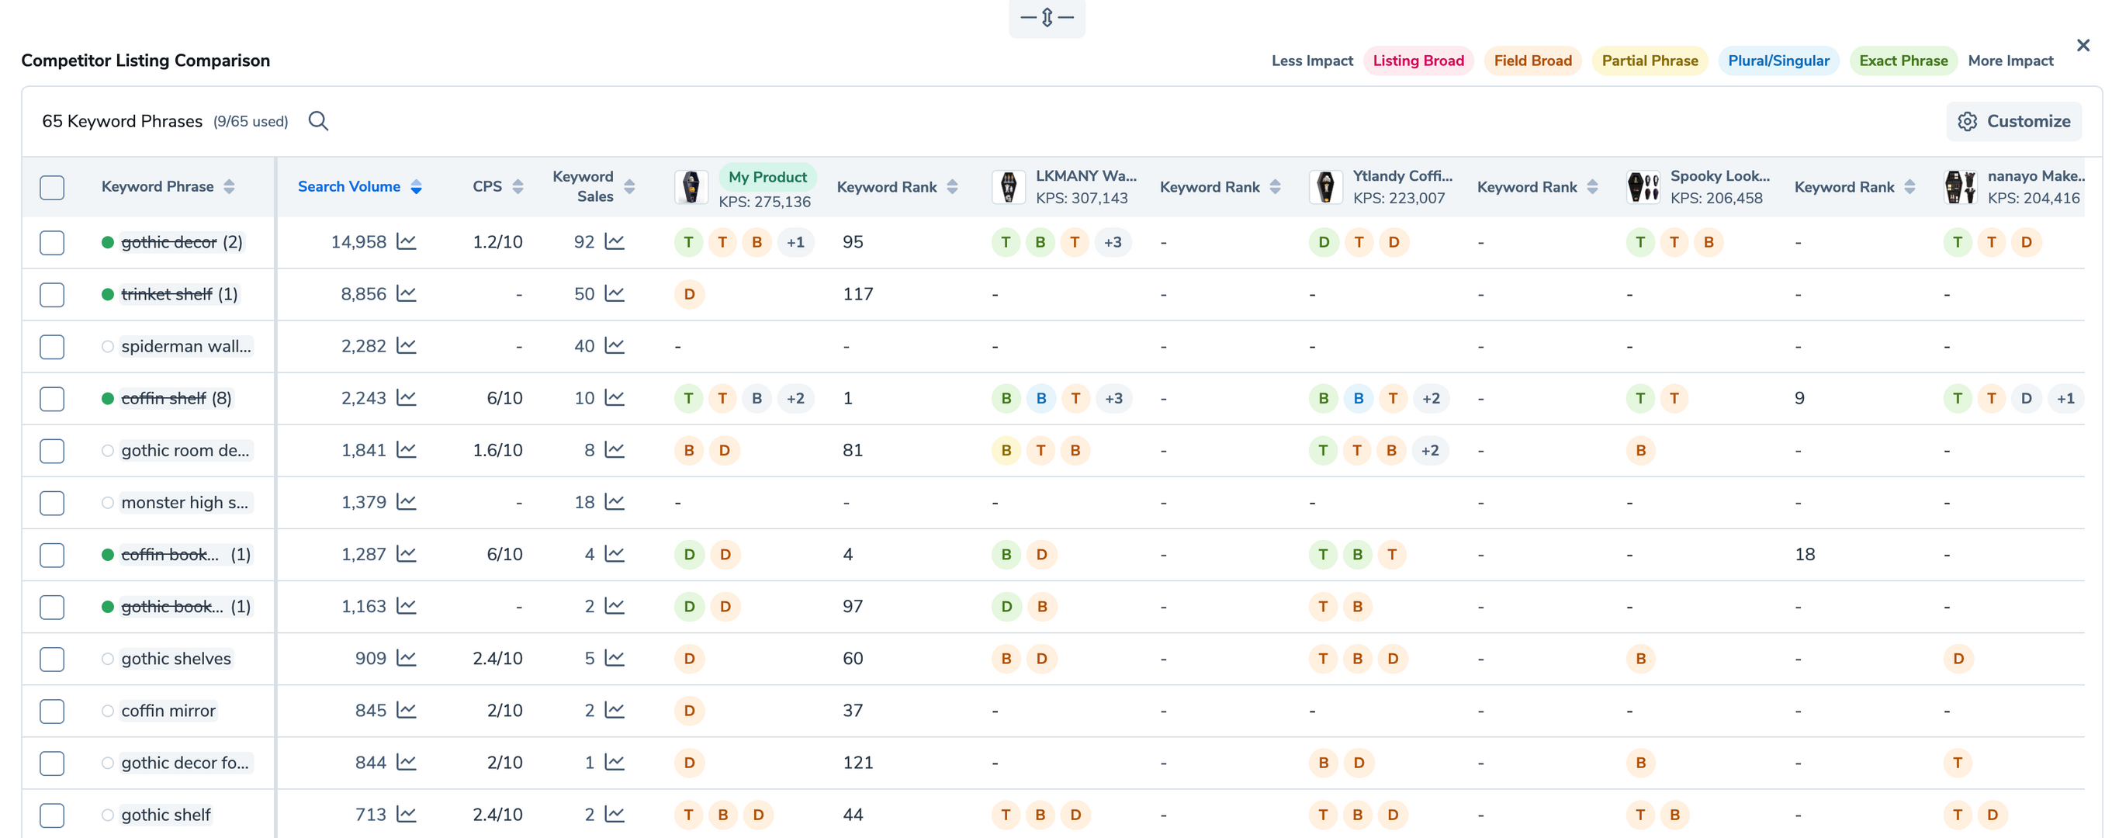Screen dimensions: 2112x838
Task: Tick the select-all header checkbox
Action: point(52,187)
